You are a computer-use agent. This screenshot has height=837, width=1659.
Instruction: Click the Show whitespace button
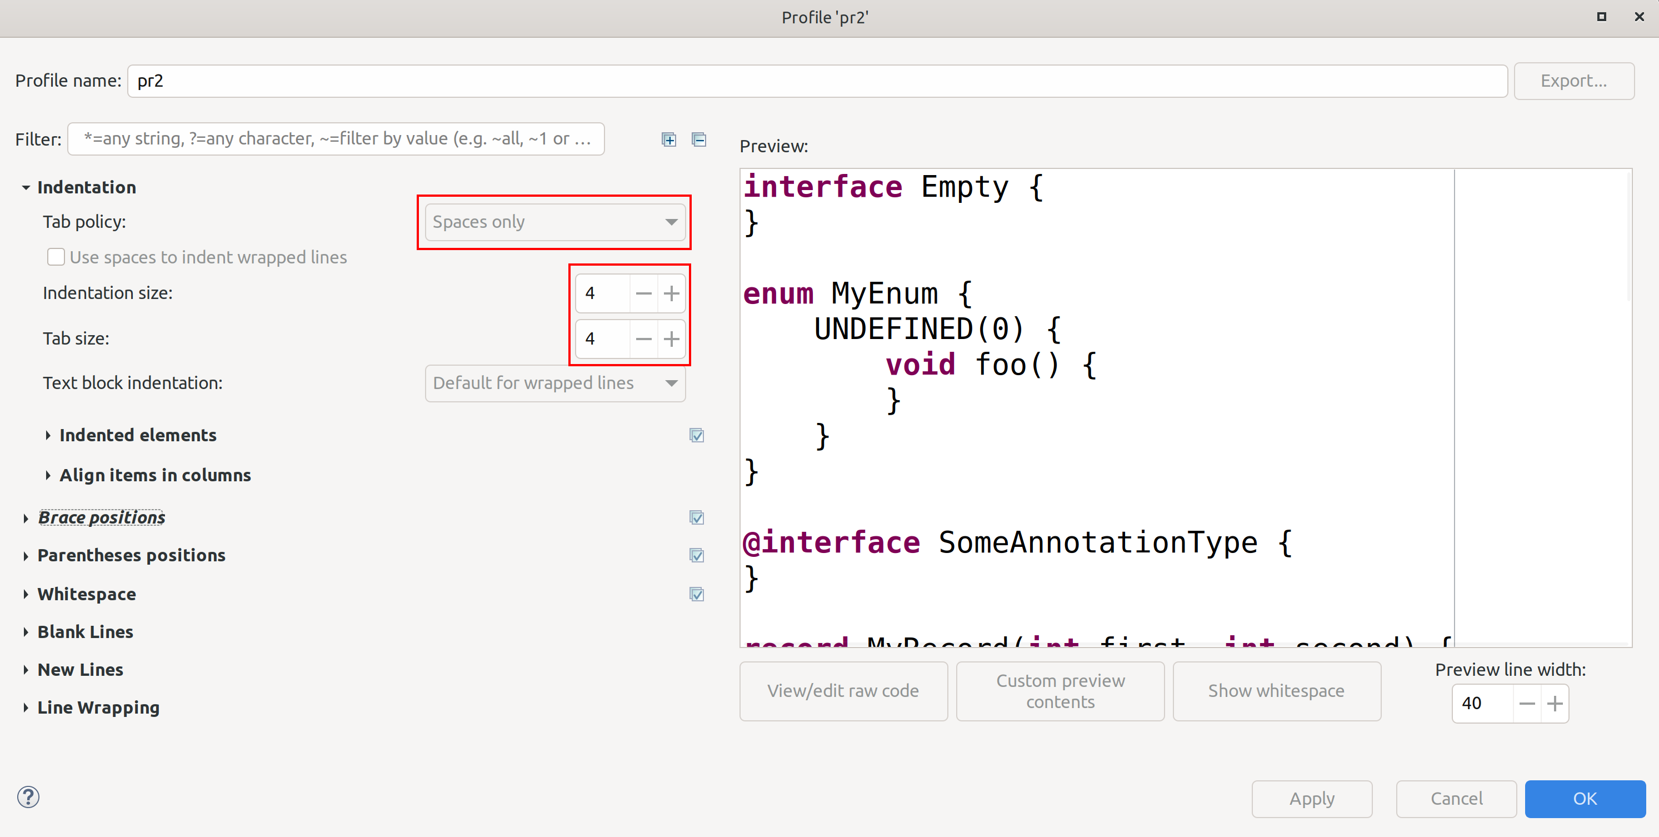coord(1276,691)
